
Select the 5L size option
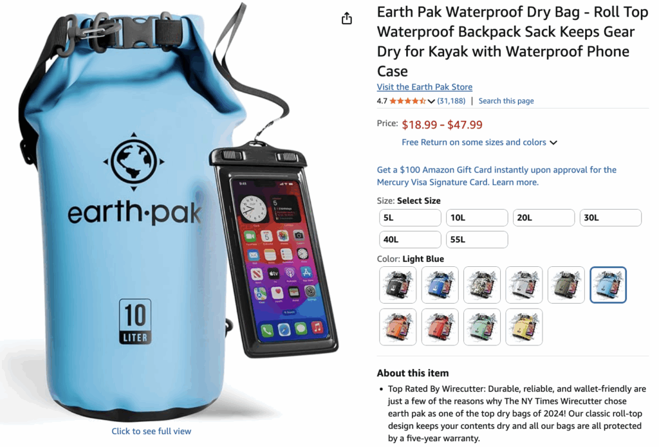pos(410,217)
